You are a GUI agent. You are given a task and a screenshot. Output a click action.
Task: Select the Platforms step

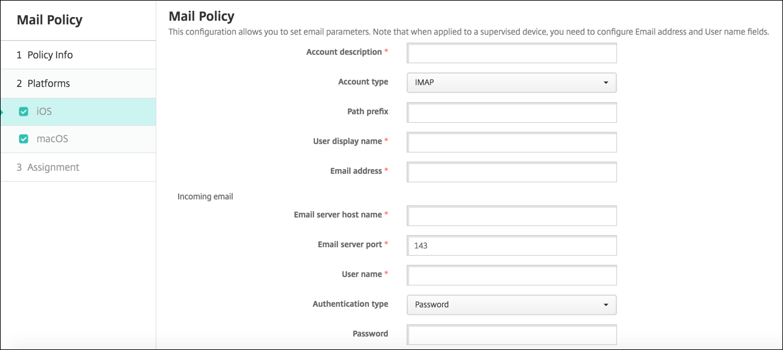(x=49, y=83)
